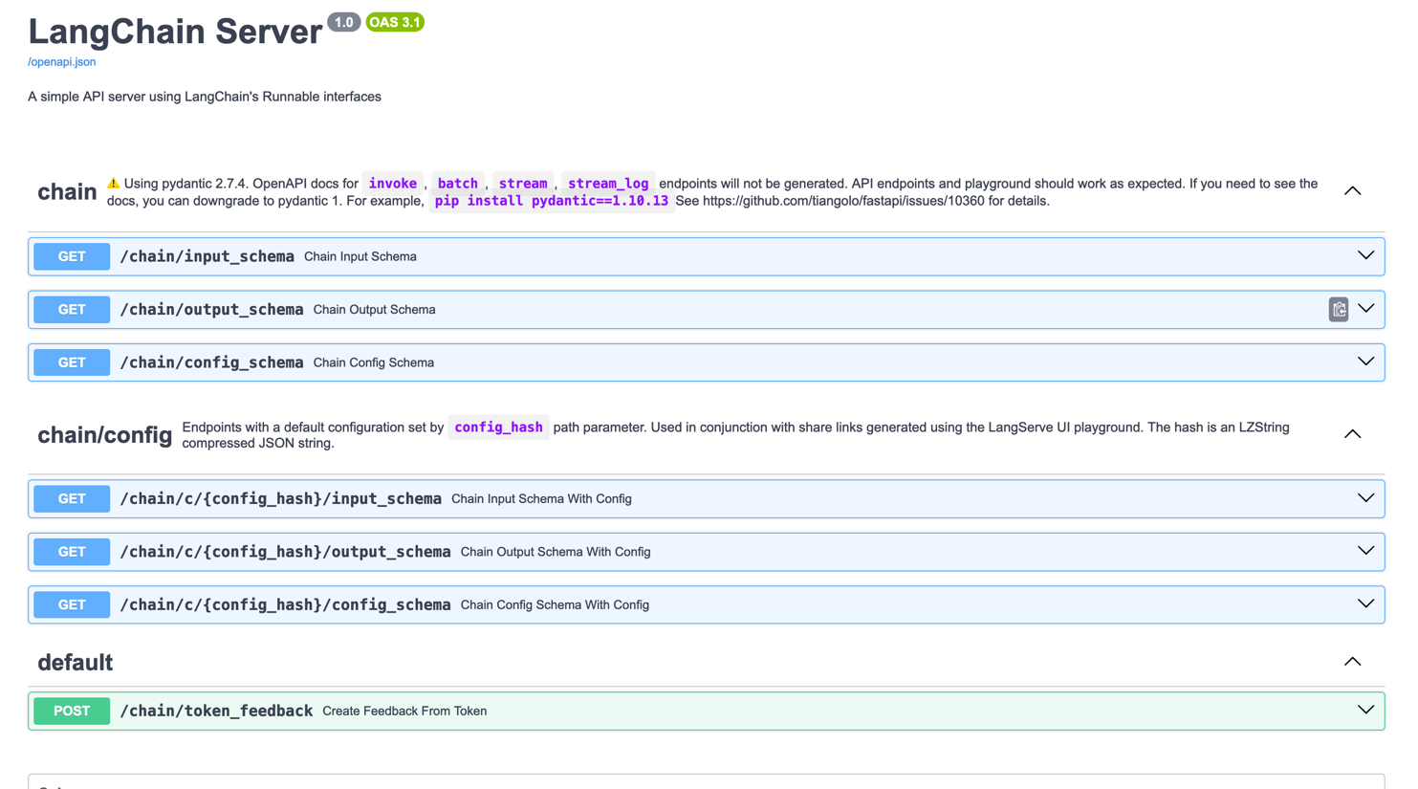Click the config_hash code label in description
Image resolution: width=1418 pixels, height=789 pixels.
[x=498, y=427]
